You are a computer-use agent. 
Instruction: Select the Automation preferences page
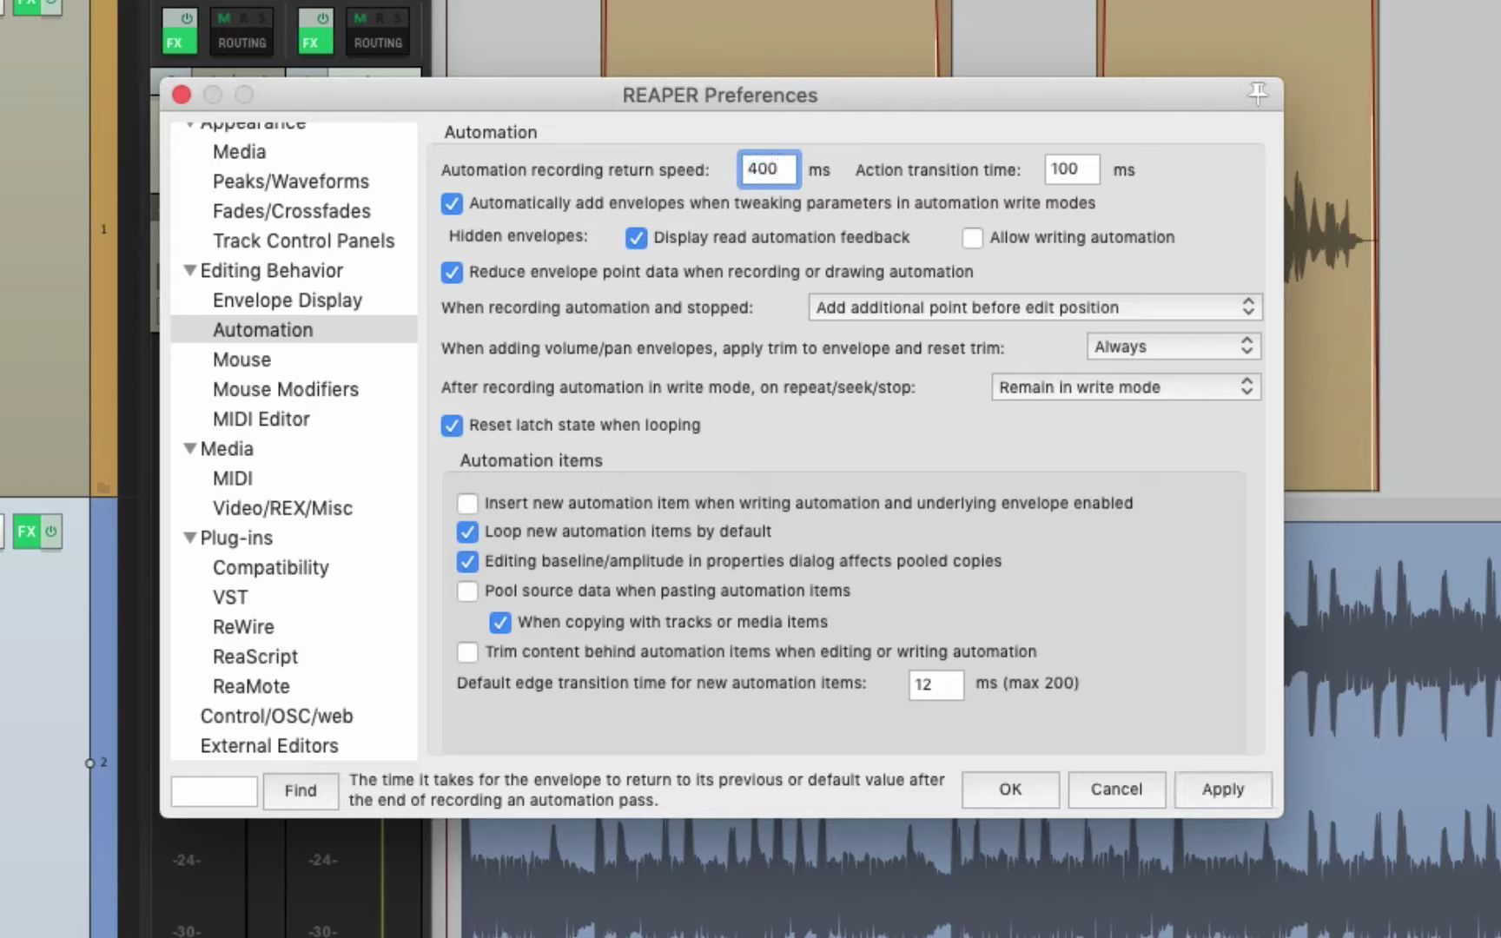(x=263, y=330)
